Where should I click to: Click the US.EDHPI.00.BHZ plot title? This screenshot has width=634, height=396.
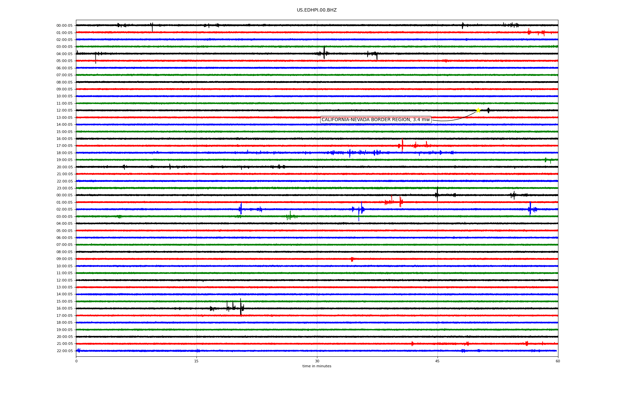316,10
